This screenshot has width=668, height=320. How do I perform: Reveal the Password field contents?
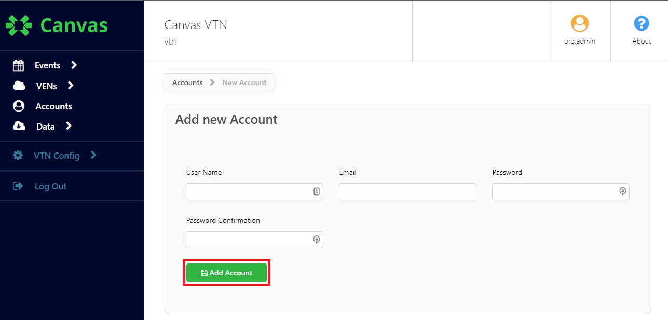click(x=622, y=191)
